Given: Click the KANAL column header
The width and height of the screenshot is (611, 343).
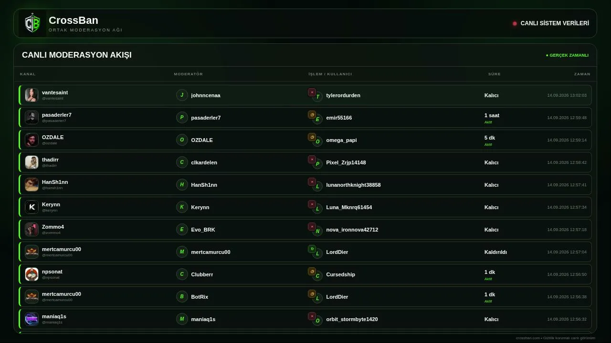Looking at the screenshot, I should (28, 74).
